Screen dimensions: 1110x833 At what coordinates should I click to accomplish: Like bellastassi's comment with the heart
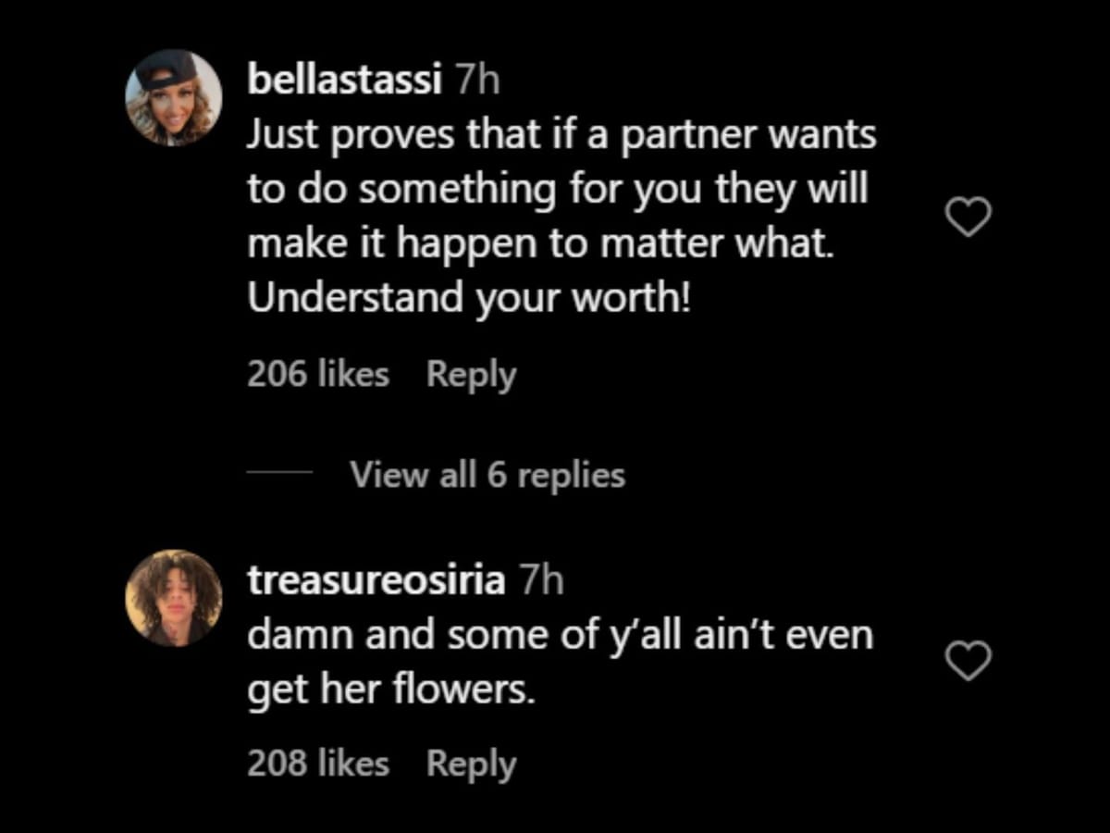click(x=968, y=218)
